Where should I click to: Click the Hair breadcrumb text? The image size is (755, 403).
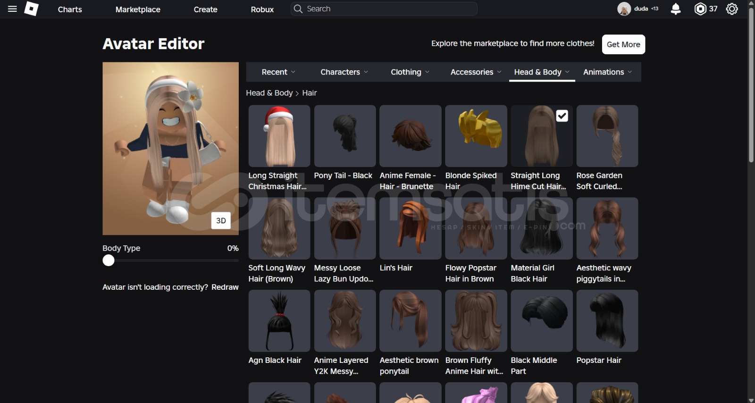tap(310, 93)
